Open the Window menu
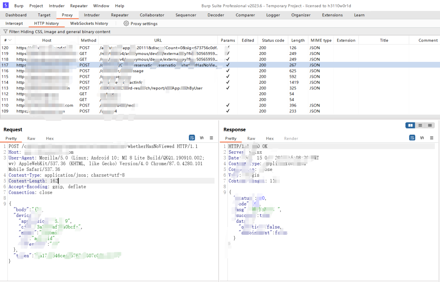The height and width of the screenshot is (282, 440). point(101,6)
